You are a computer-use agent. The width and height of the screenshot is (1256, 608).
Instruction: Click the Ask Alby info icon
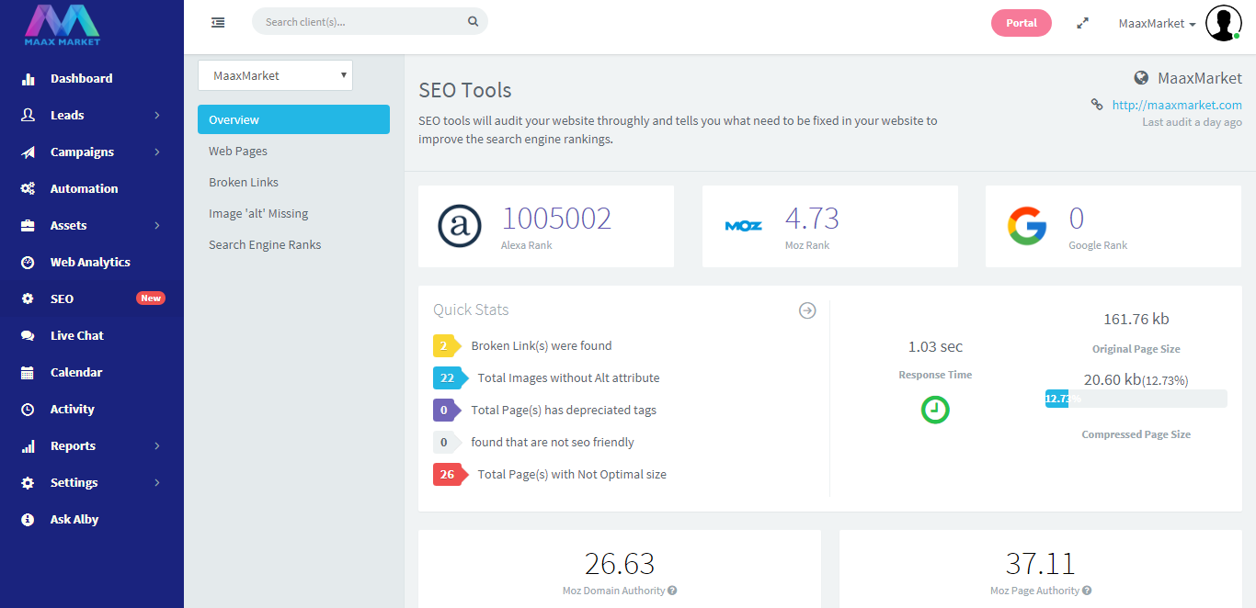click(x=29, y=519)
